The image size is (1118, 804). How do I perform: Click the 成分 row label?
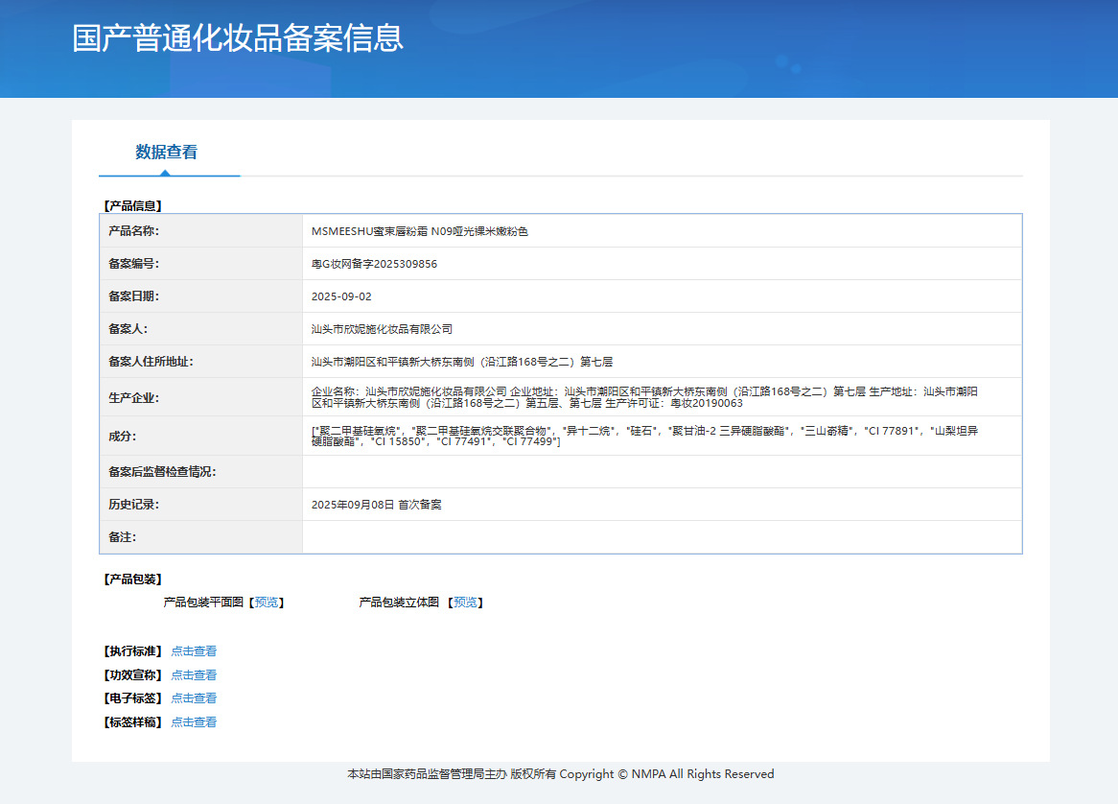[x=122, y=436]
